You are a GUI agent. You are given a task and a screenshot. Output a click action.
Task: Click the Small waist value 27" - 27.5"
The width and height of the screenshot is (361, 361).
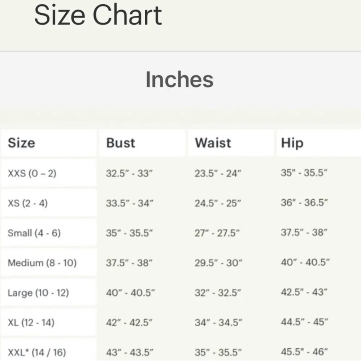pyautogui.click(x=217, y=233)
